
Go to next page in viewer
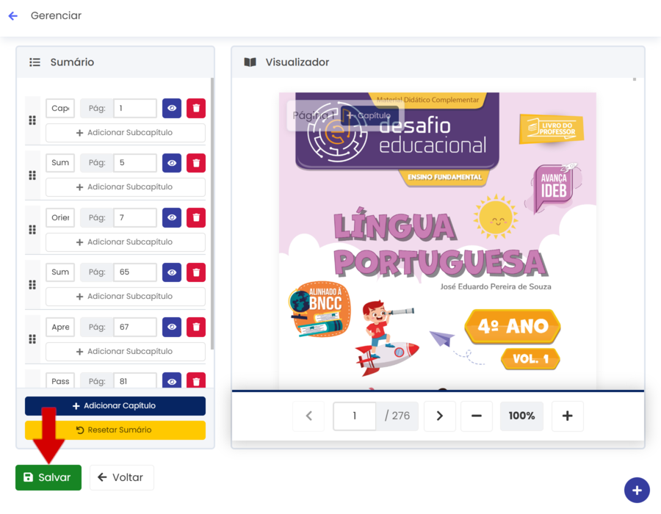tap(440, 416)
